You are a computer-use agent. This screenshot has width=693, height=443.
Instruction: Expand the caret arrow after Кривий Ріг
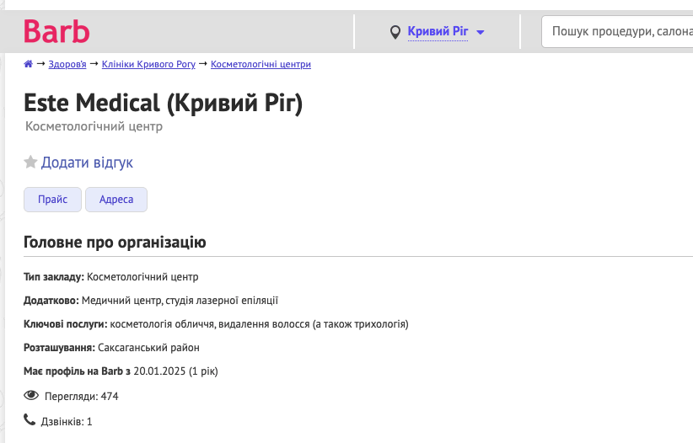(x=481, y=33)
